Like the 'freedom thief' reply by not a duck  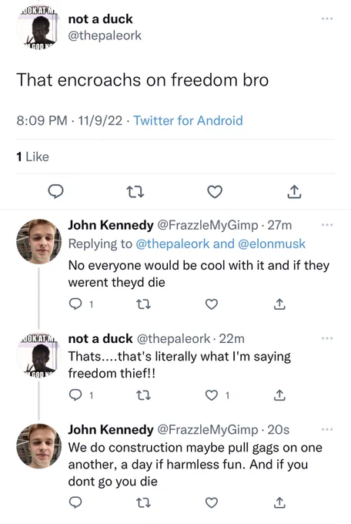(212, 395)
